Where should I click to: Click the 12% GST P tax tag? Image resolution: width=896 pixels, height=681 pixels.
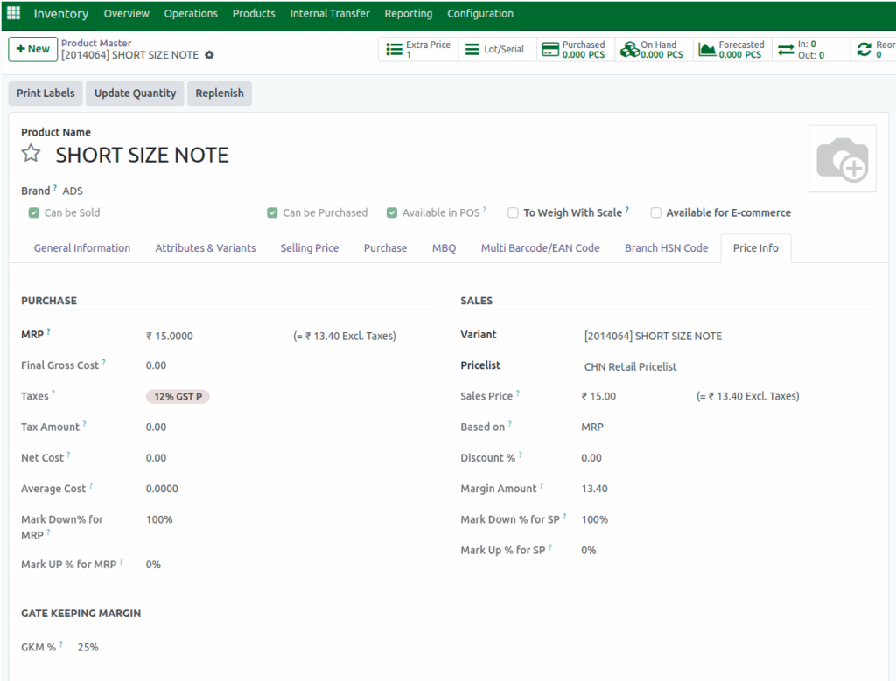177,396
